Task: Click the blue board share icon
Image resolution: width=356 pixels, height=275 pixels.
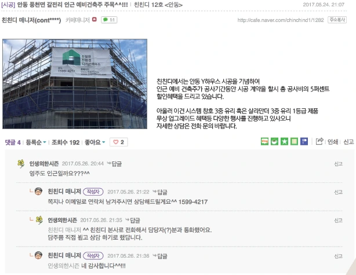Action: pos(304,142)
